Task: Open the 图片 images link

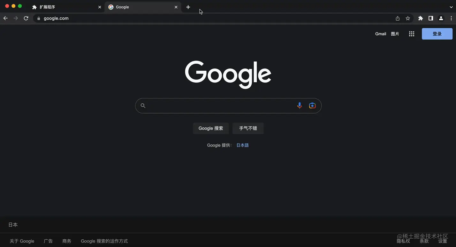Action: [x=395, y=34]
